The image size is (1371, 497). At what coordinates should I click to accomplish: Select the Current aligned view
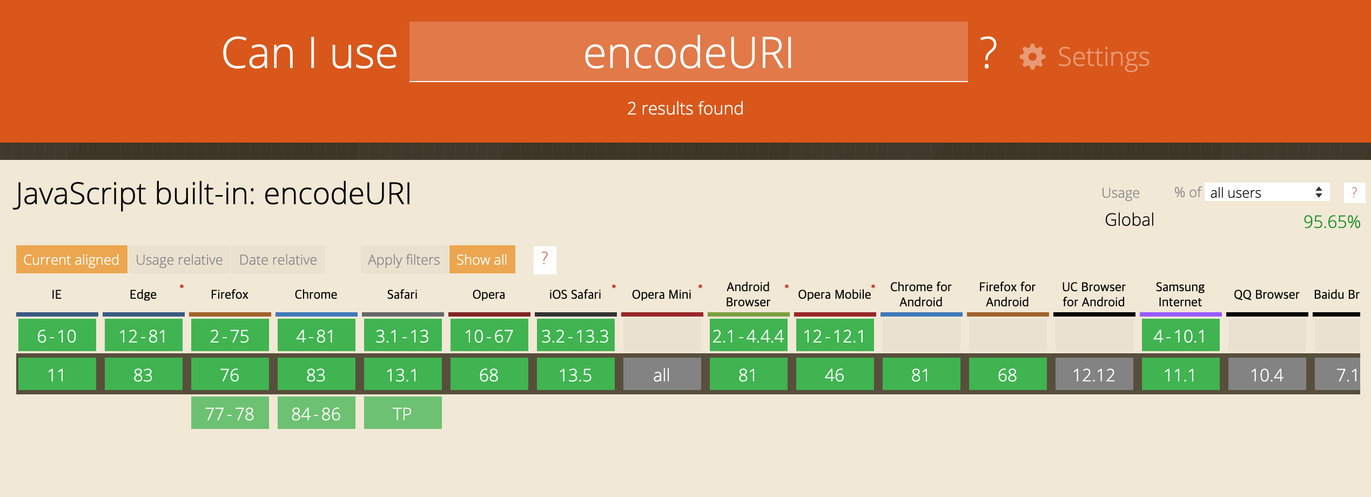coord(71,260)
